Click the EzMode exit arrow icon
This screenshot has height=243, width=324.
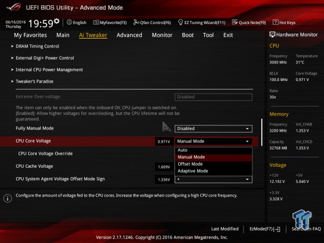(x=277, y=229)
